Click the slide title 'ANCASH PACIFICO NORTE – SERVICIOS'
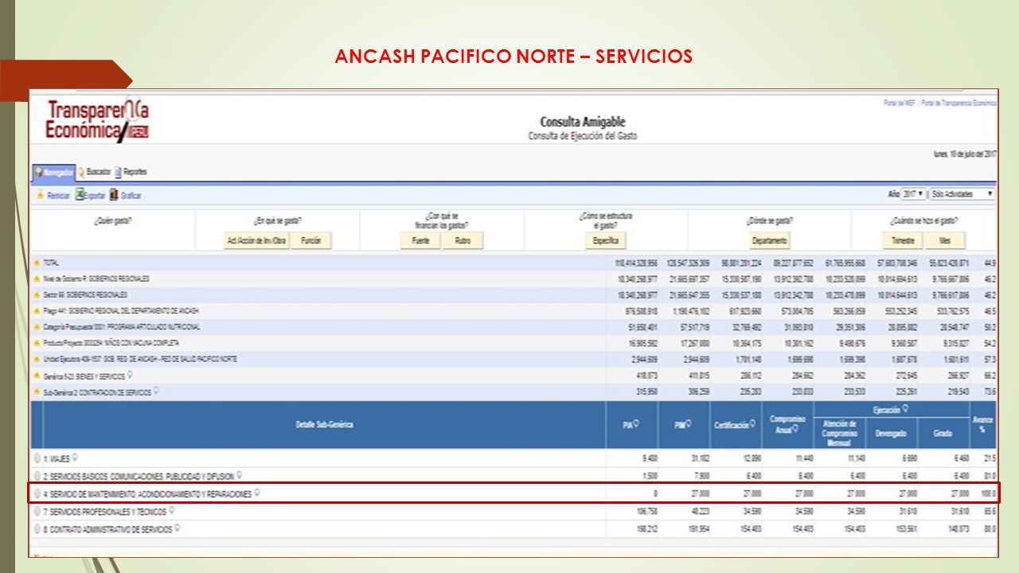This screenshot has width=1019, height=573. coord(513,57)
